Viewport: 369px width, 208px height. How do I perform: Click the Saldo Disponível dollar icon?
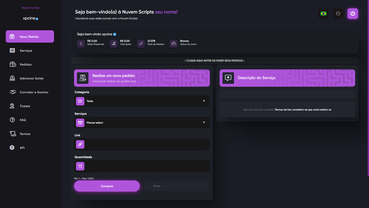click(81, 43)
